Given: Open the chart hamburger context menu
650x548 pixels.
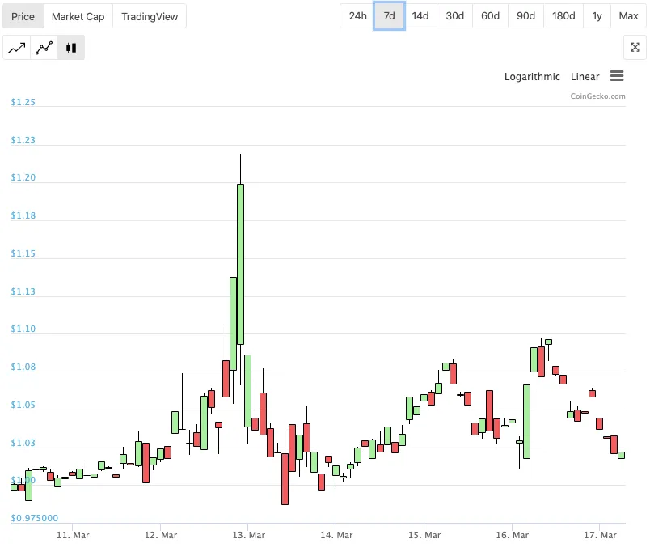Looking at the screenshot, I should point(617,76).
